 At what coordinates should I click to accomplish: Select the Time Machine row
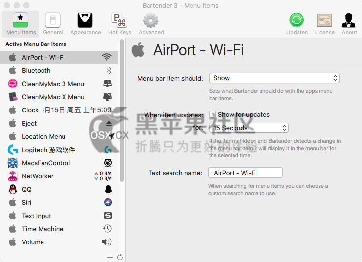(59, 228)
